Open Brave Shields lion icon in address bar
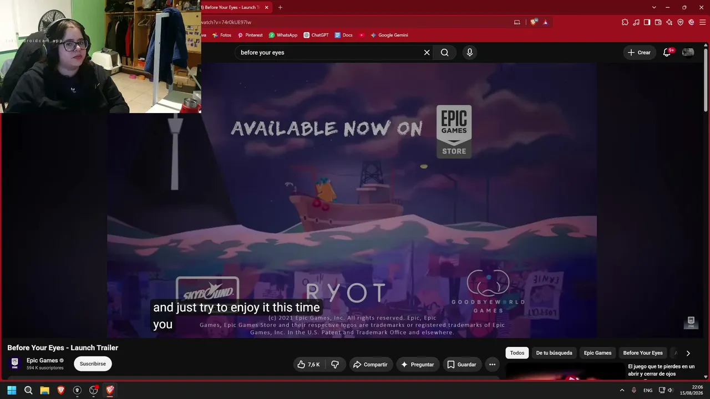The image size is (710, 399). point(534,22)
